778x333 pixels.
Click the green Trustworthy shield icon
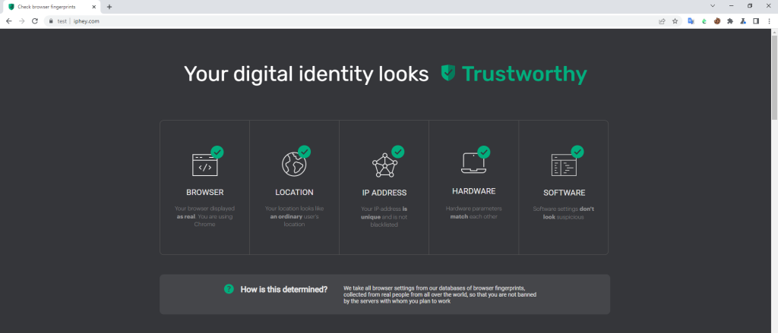[x=448, y=74]
